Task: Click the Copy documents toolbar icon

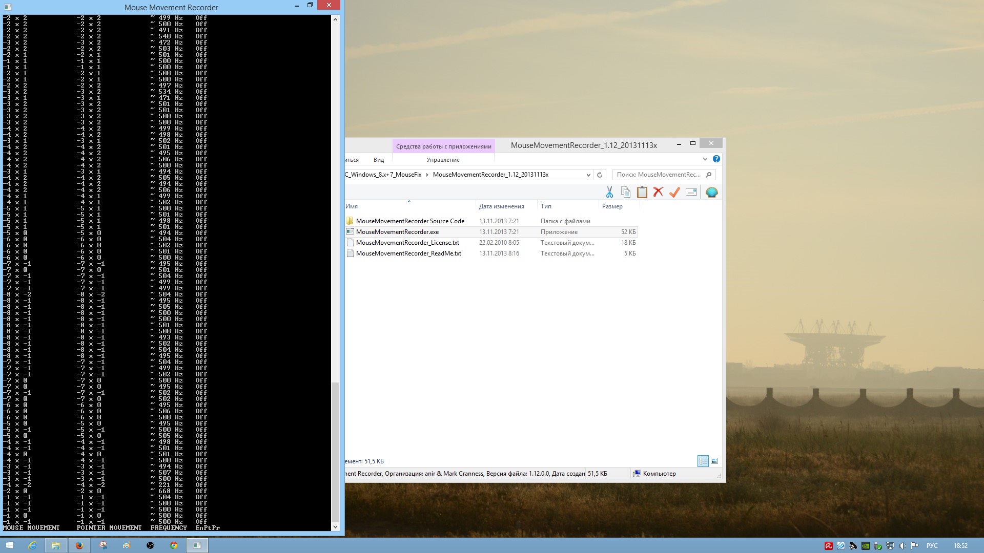Action: 626,192
